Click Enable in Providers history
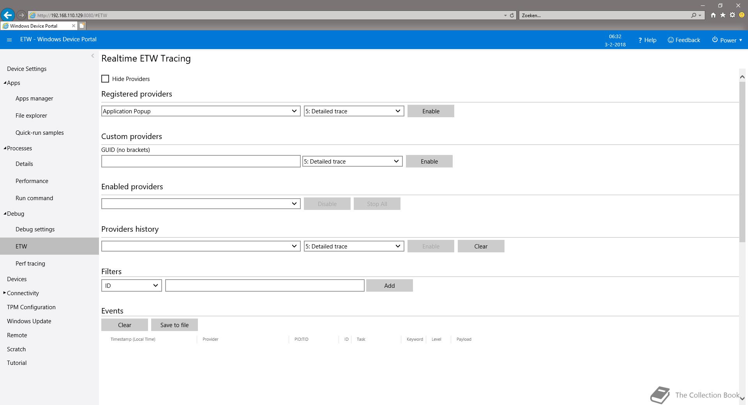Viewport: 748px width, 405px height. [x=430, y=246]
